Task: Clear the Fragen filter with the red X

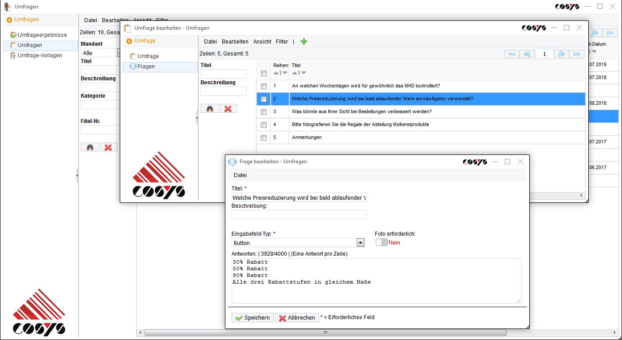Action: (x=228, y=108)
